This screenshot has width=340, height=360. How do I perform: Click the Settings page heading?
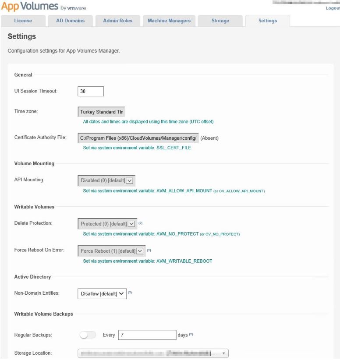click(22, 36)
